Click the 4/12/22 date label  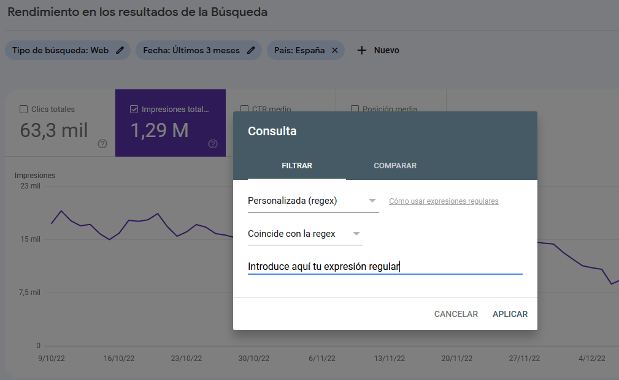(x=592, y=359)
